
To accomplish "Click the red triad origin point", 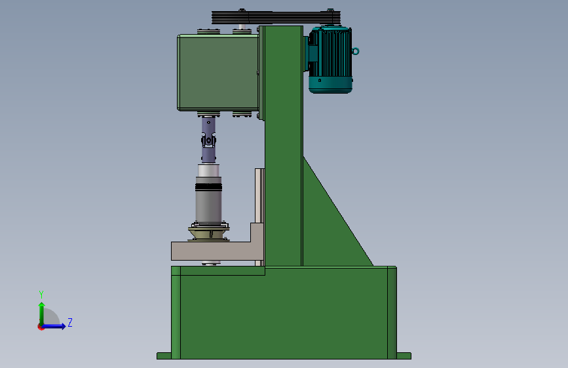I will (x=41, y=327).
